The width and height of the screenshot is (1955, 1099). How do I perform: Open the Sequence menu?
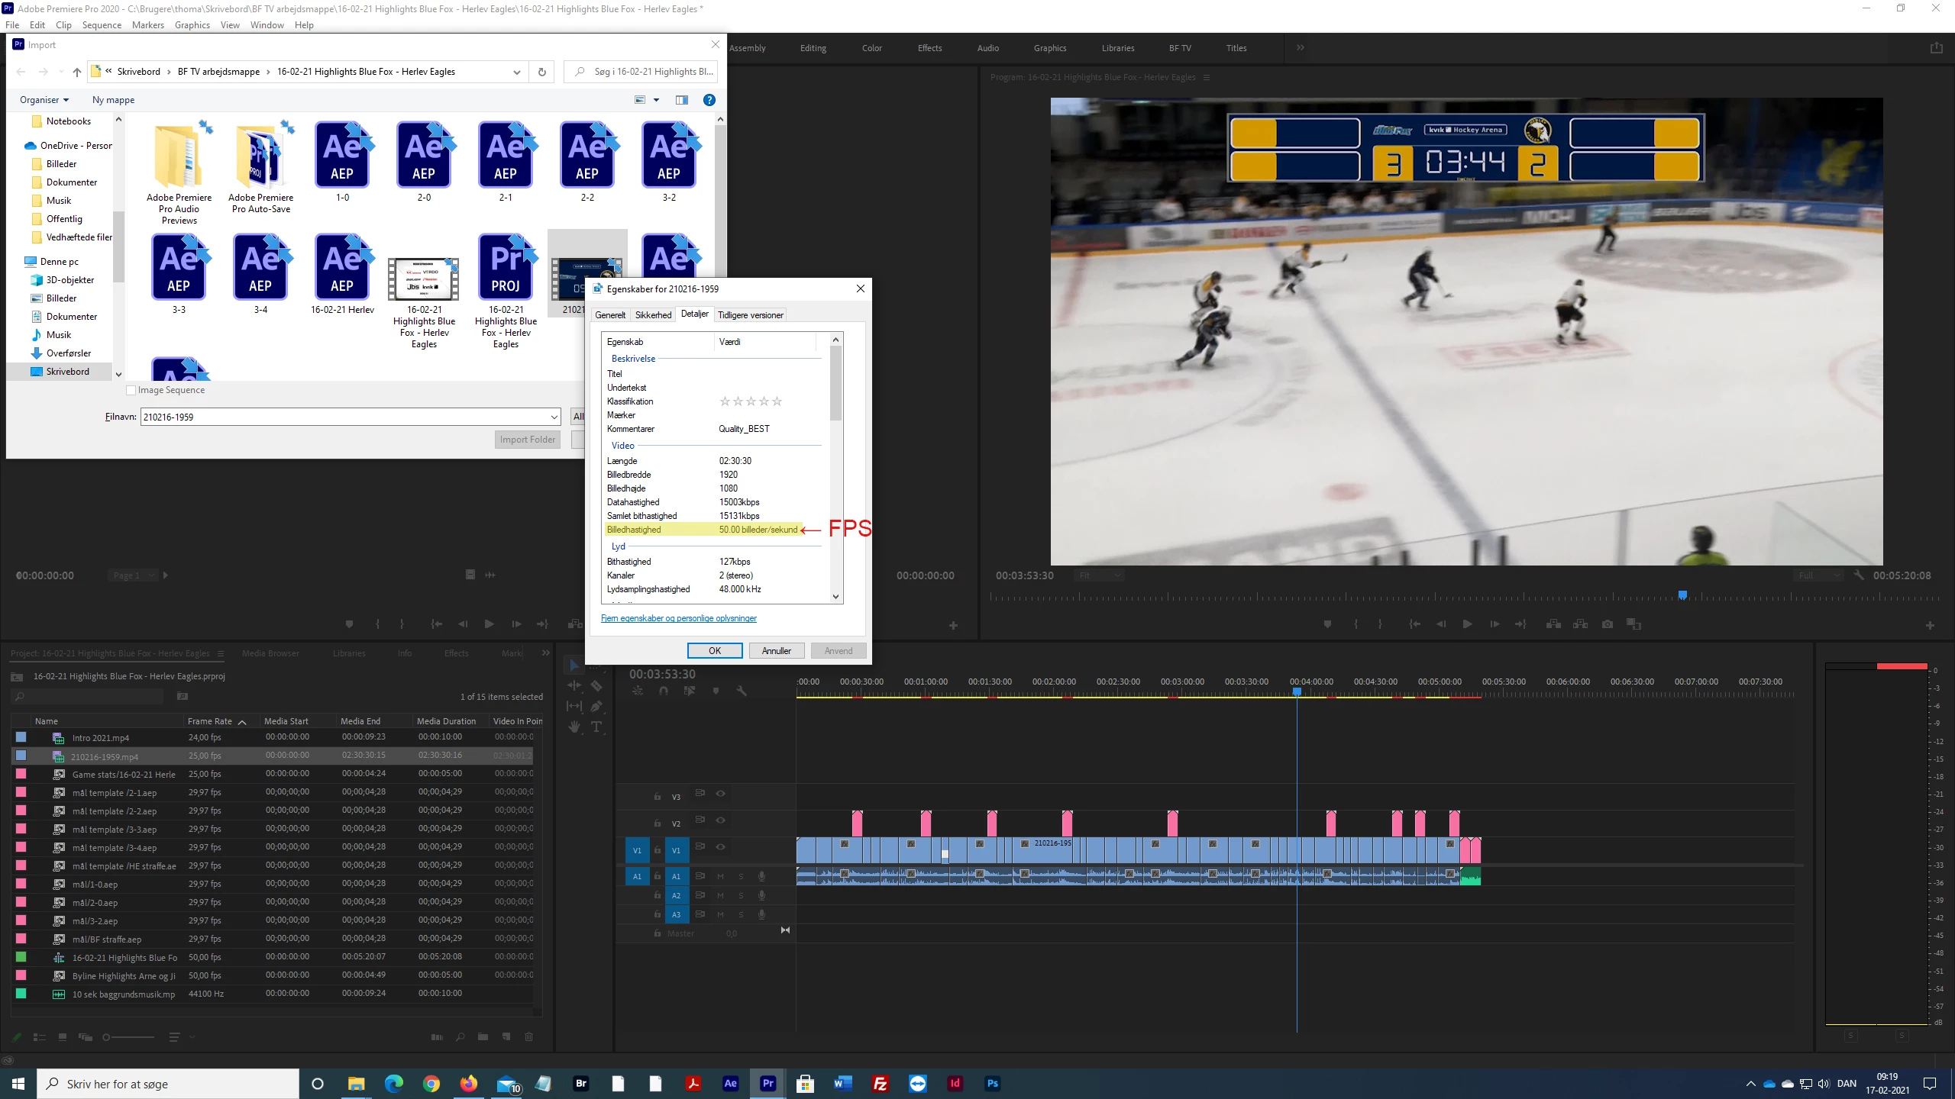point(102,25)
